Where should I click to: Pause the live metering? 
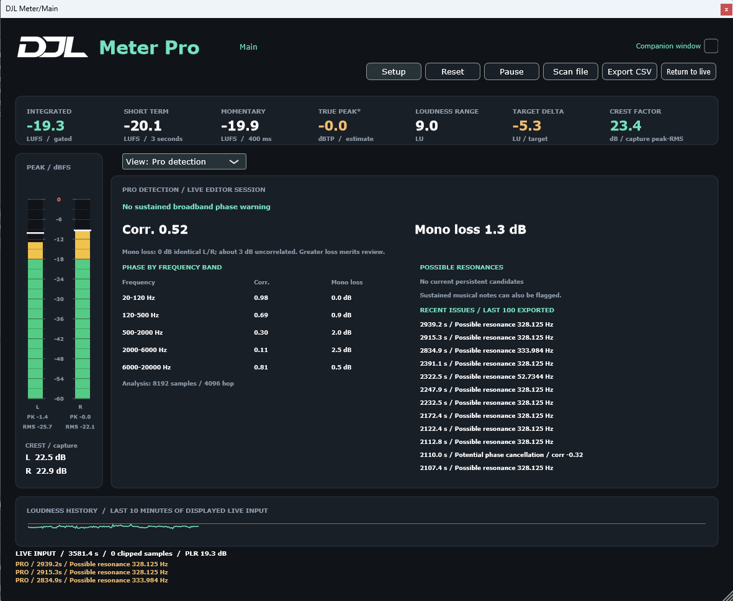[511, 71]
